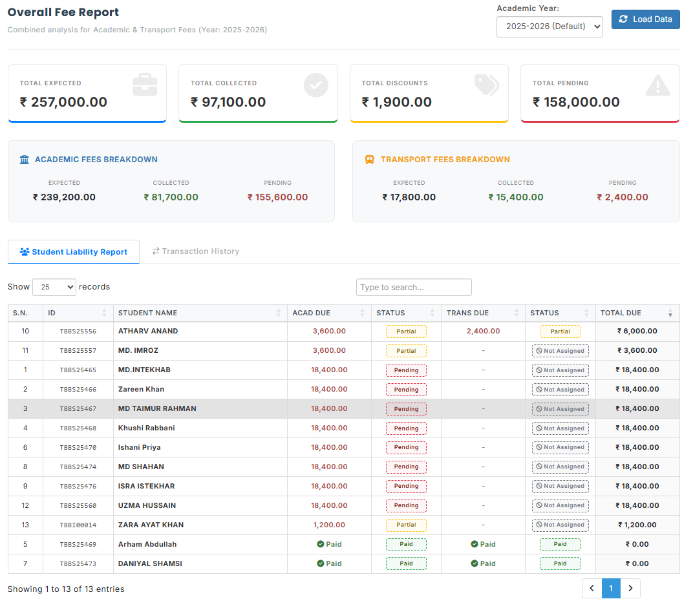Click the checkmark icon on Total Collected card
The width and height of the screenshot is (693, 610).
point(315,85)
